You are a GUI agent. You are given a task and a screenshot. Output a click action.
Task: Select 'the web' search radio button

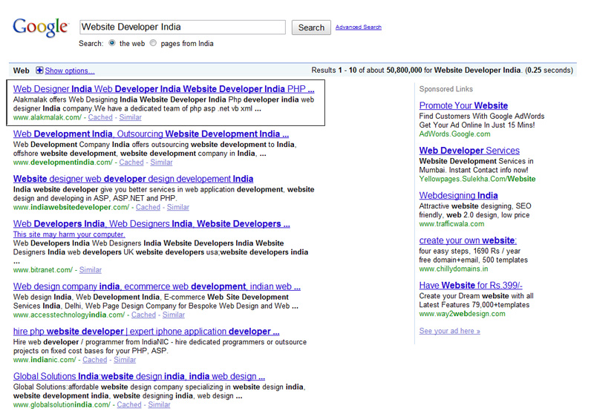[x=112, y=43]
